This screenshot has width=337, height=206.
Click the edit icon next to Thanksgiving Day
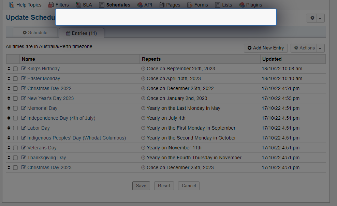[23, 158]
